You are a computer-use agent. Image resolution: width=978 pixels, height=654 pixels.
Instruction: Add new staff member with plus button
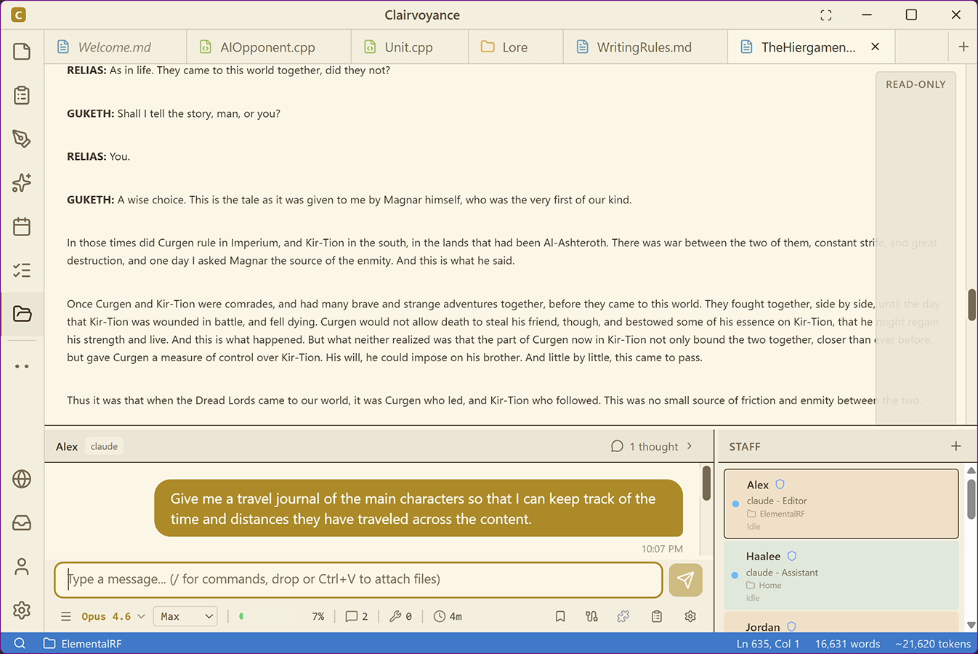(x=956, y=446)
